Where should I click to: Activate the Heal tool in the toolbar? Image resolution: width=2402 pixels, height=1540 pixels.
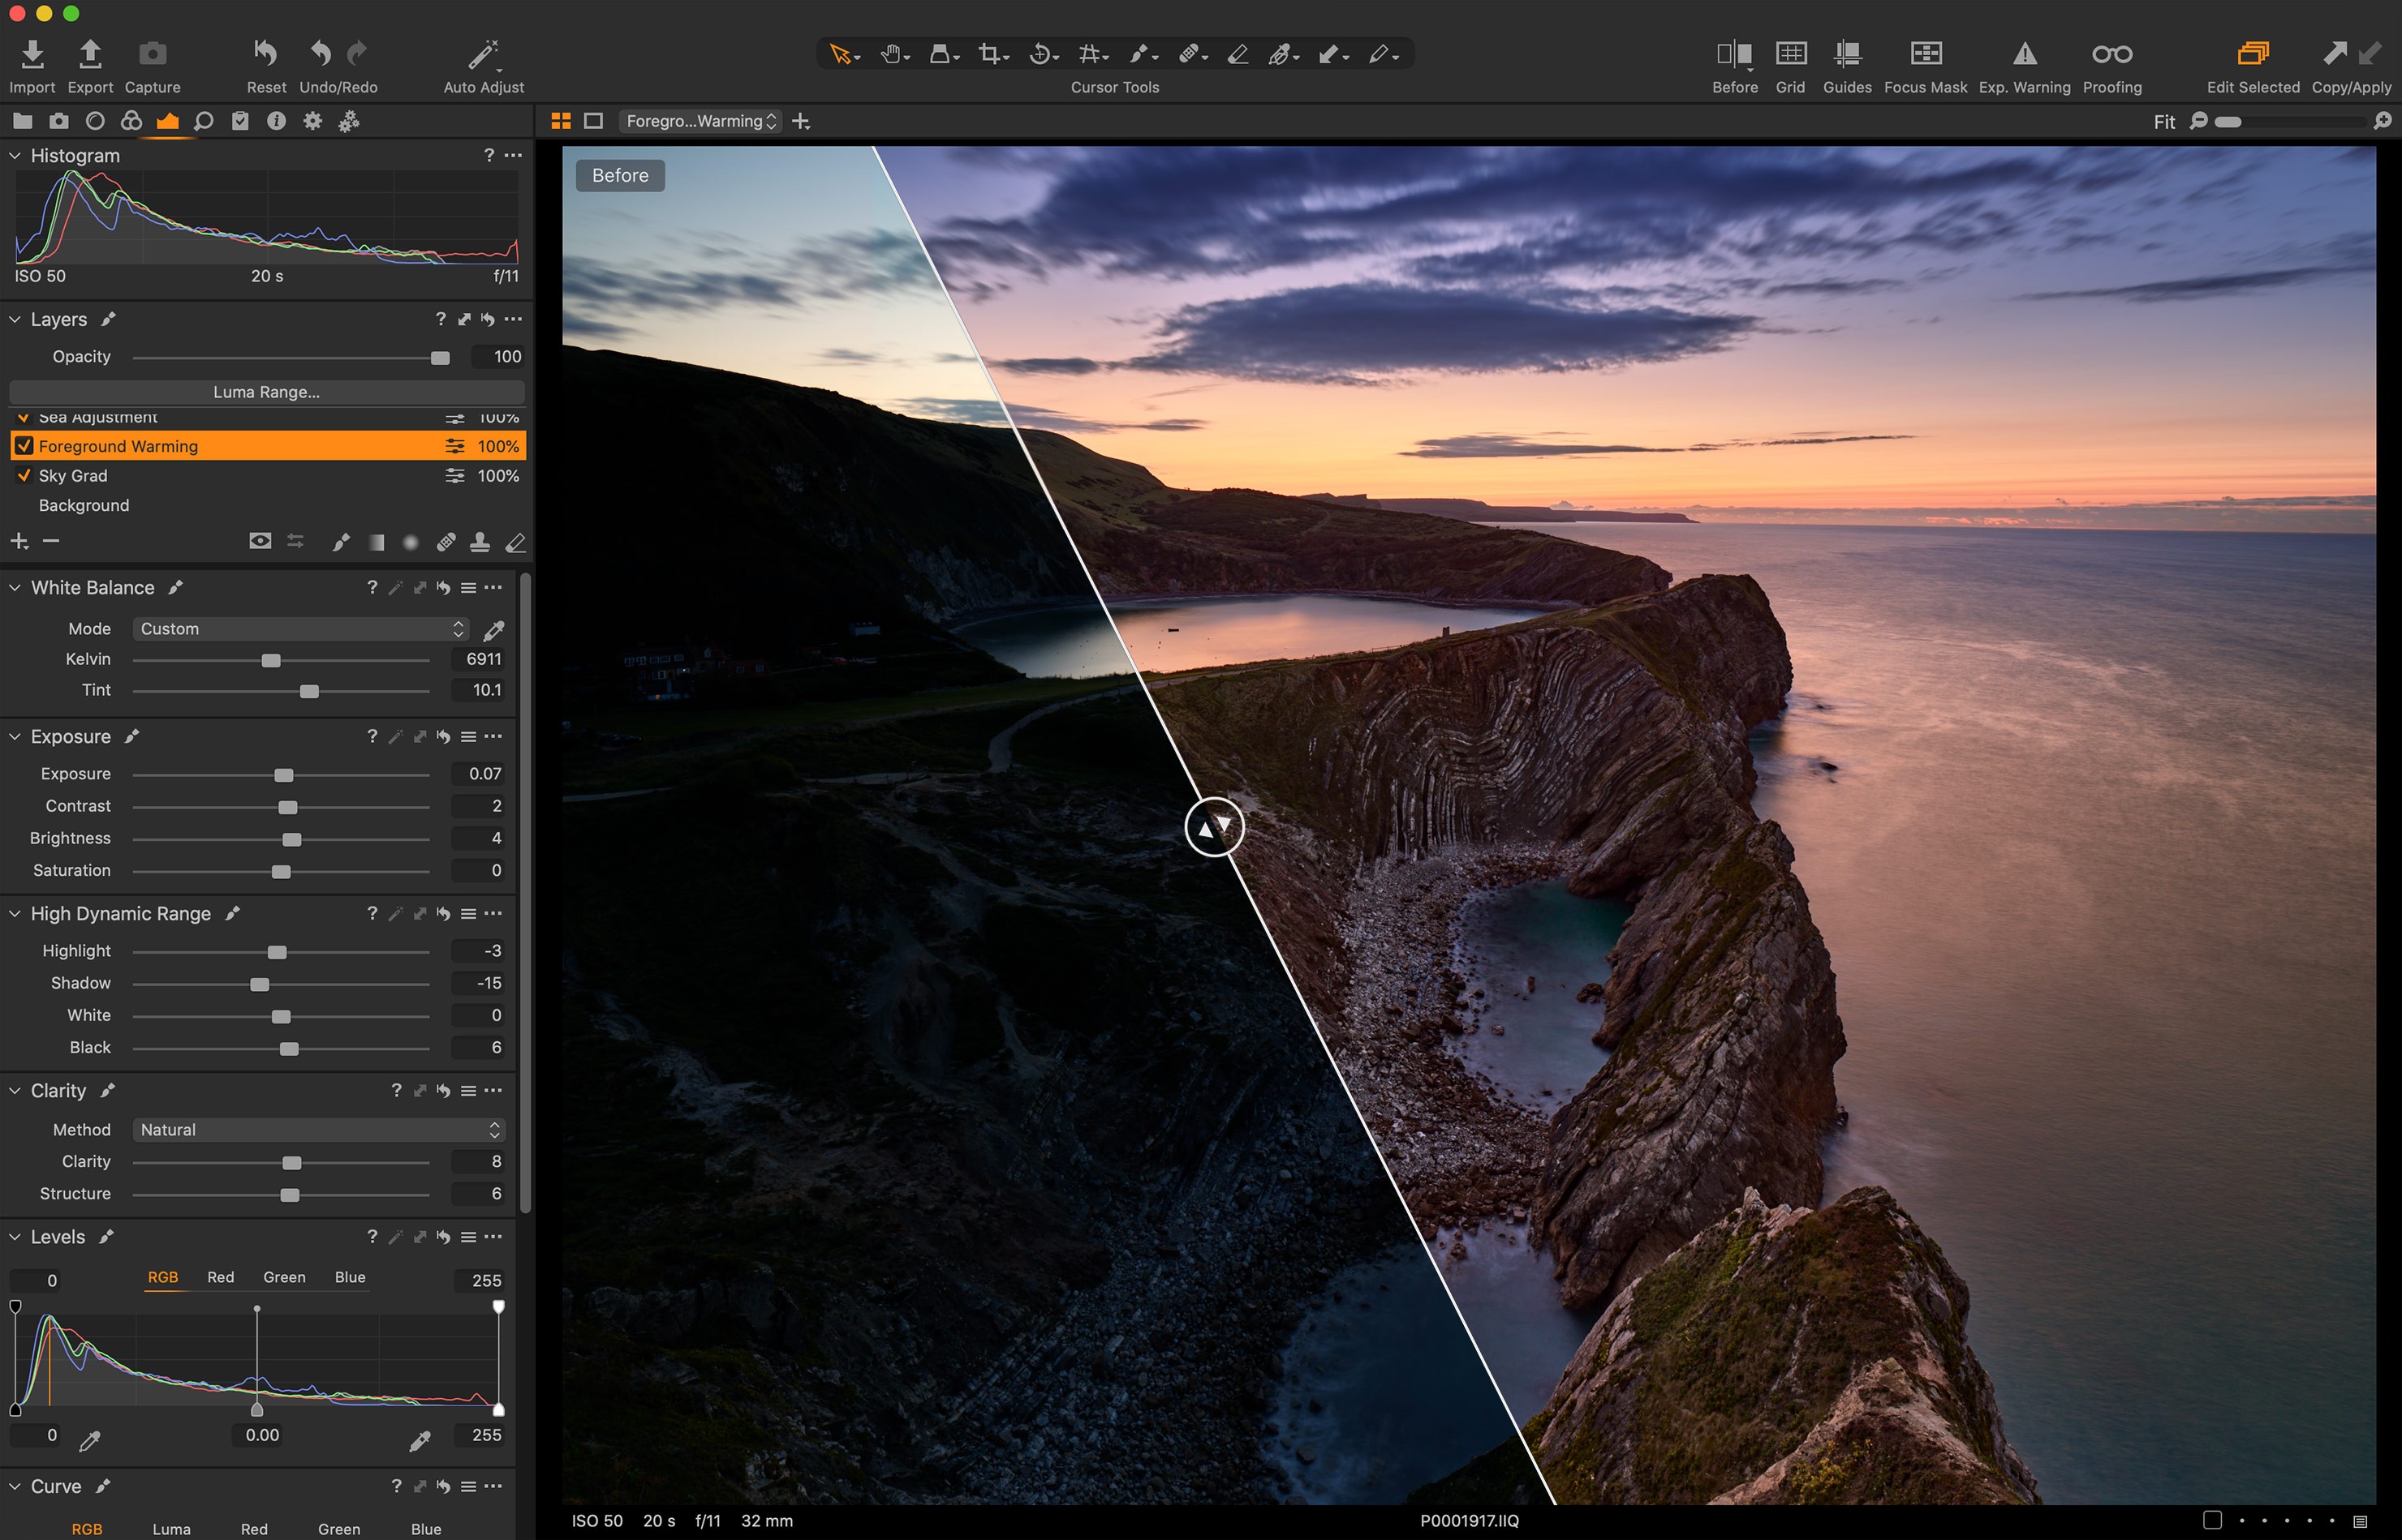pyautogui.click(x=1190, y=54)
